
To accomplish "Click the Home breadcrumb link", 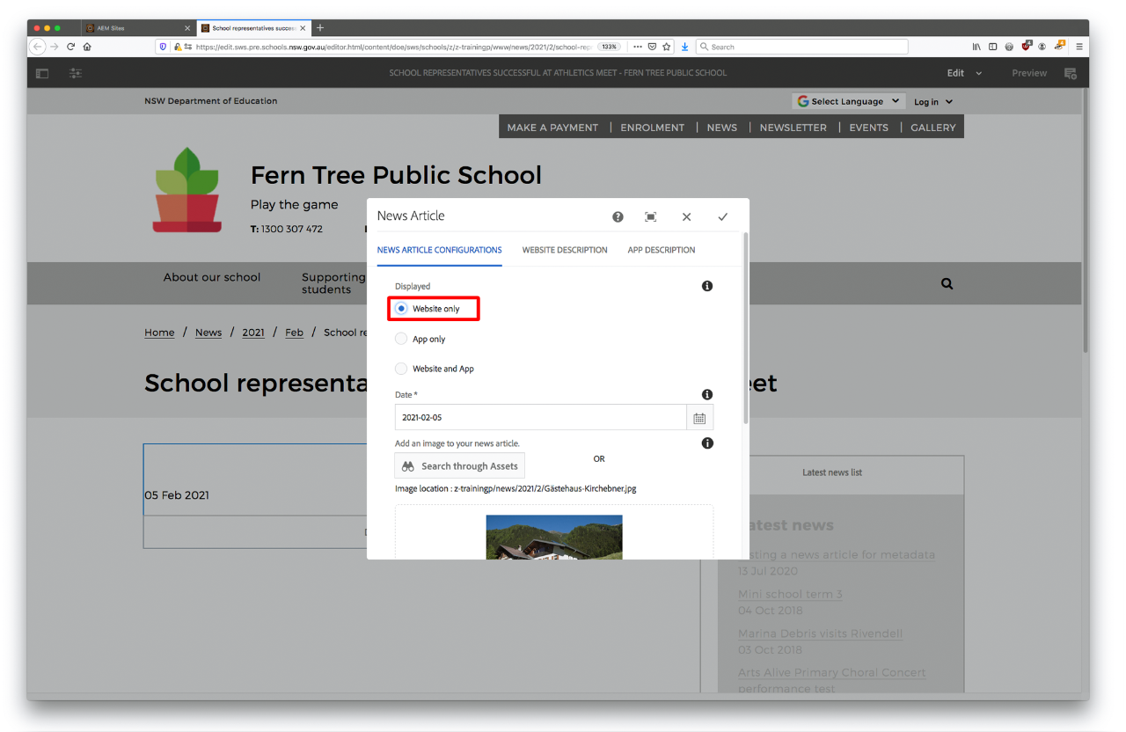I will [159, 333].
